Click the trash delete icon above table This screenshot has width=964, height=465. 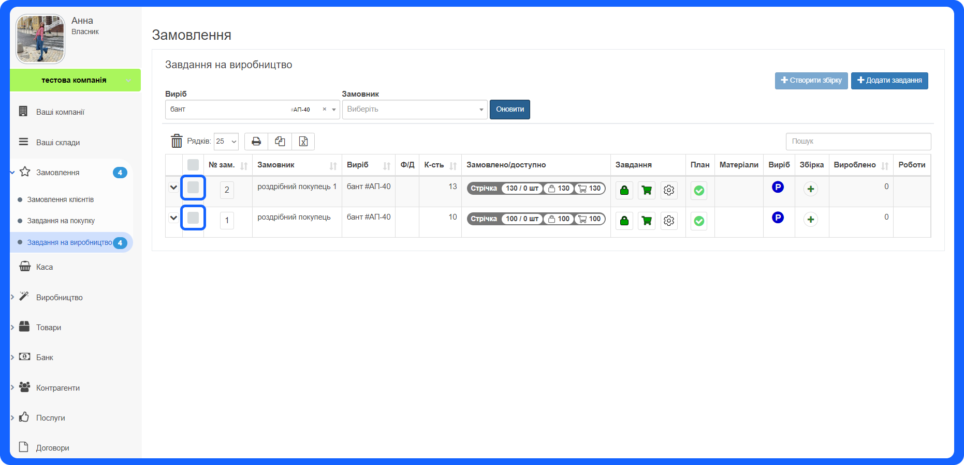click(177, 141)
